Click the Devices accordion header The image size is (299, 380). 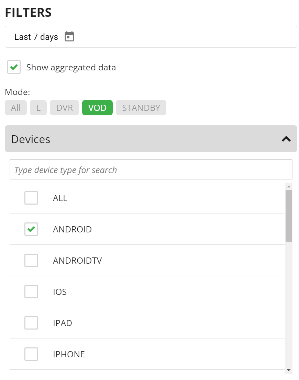151,139
